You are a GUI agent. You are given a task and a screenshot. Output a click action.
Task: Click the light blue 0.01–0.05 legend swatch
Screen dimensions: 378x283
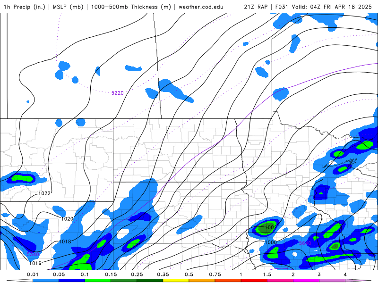46,280
